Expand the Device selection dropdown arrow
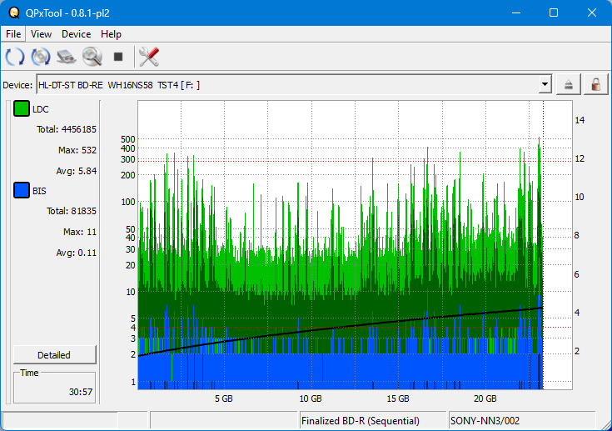The height and width of the screenshot is (431, 612). click(x=545, y=84)
